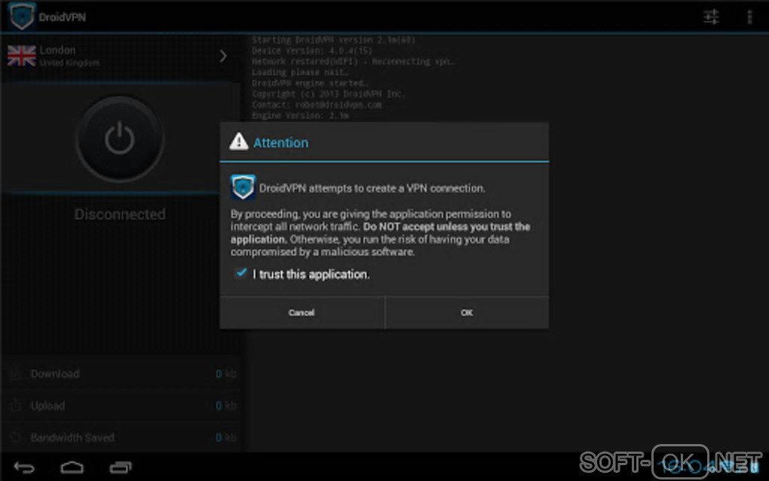The width and height of the screenshot is (769, 481).
Task: Click the DroidVPN shield icon in dialog
Action: pos(243,187)
